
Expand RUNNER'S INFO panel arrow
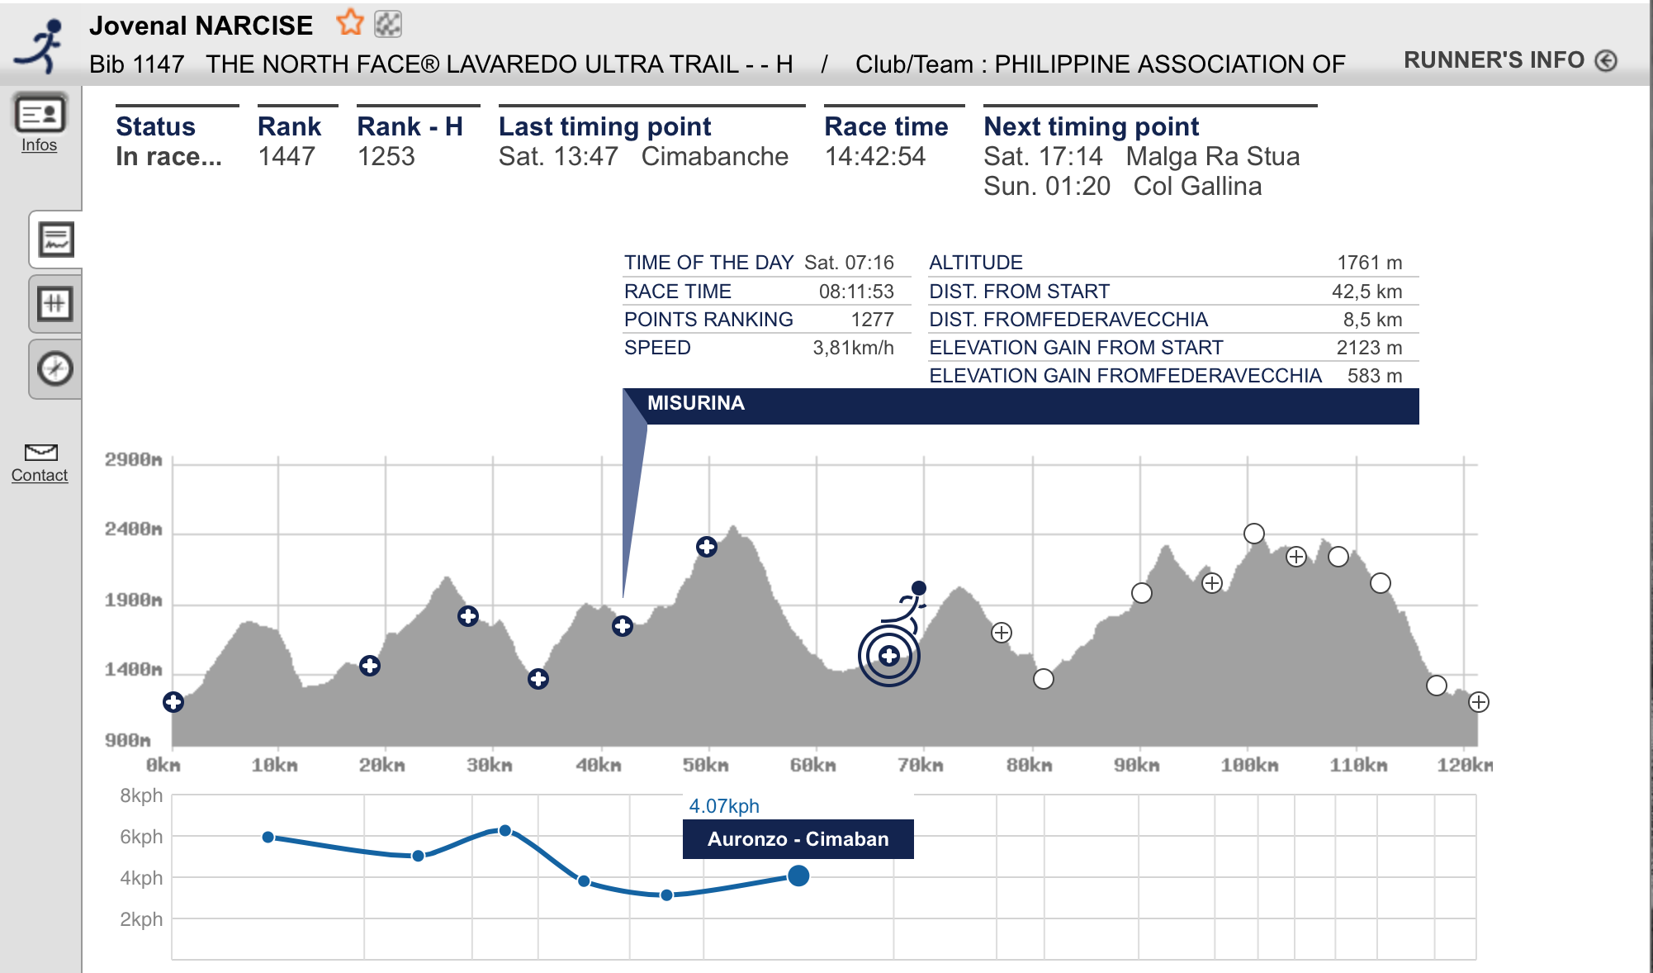(x=1606, y=60)
